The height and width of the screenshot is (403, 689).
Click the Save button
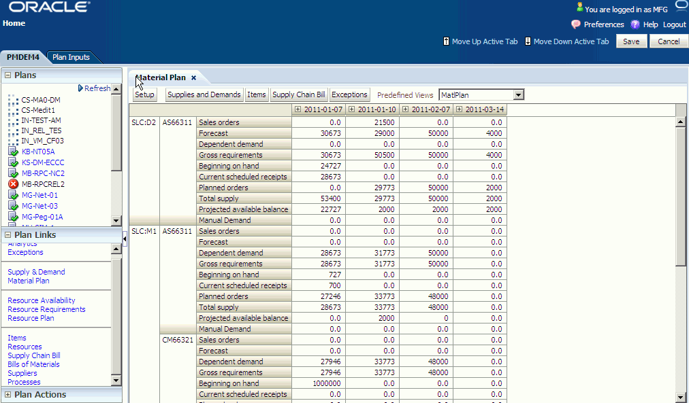631,41
